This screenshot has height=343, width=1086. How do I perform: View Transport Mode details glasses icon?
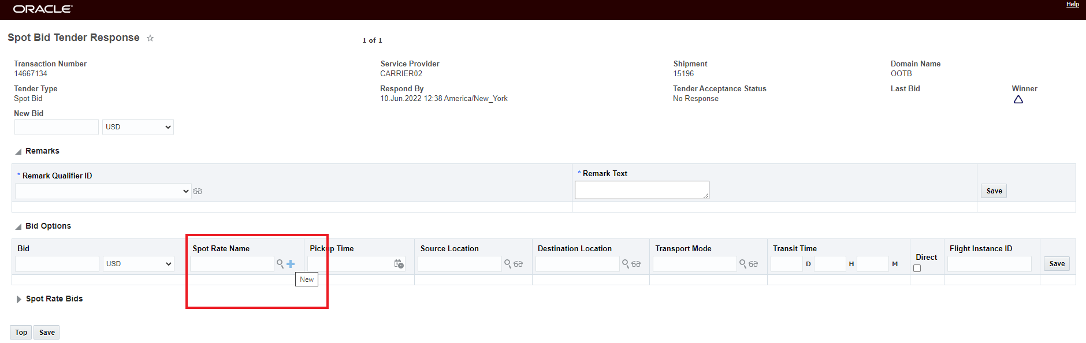(x=753, y=264)
